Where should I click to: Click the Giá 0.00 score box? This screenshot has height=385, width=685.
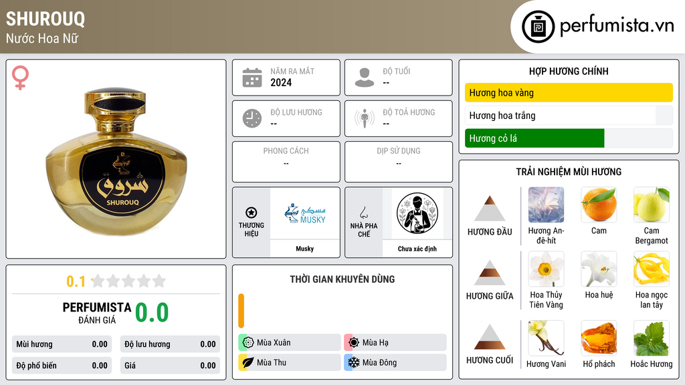pyautogui.click(x=170, y=366)
